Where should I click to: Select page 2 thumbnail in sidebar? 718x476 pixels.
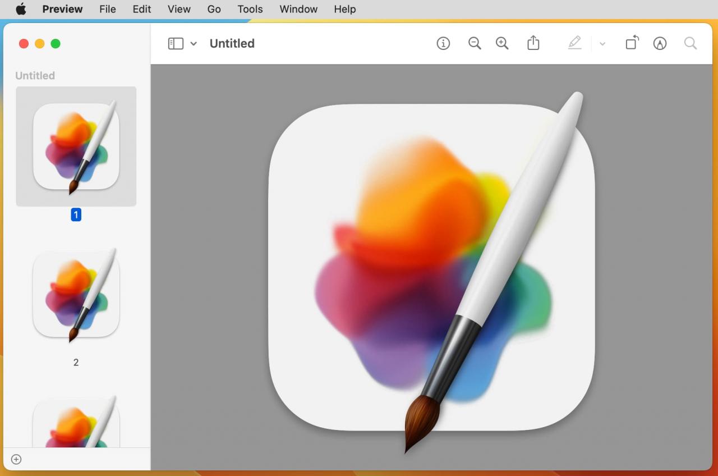coord(76,295)
